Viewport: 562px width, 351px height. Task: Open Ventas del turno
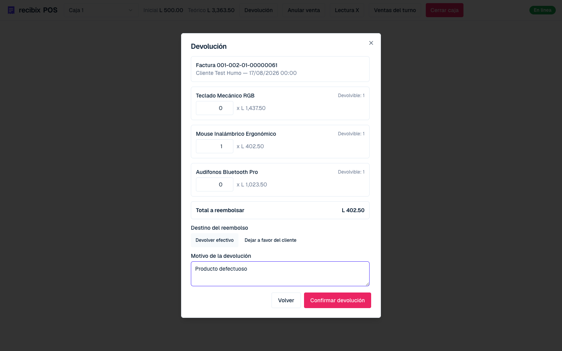[x=395, y=10]
